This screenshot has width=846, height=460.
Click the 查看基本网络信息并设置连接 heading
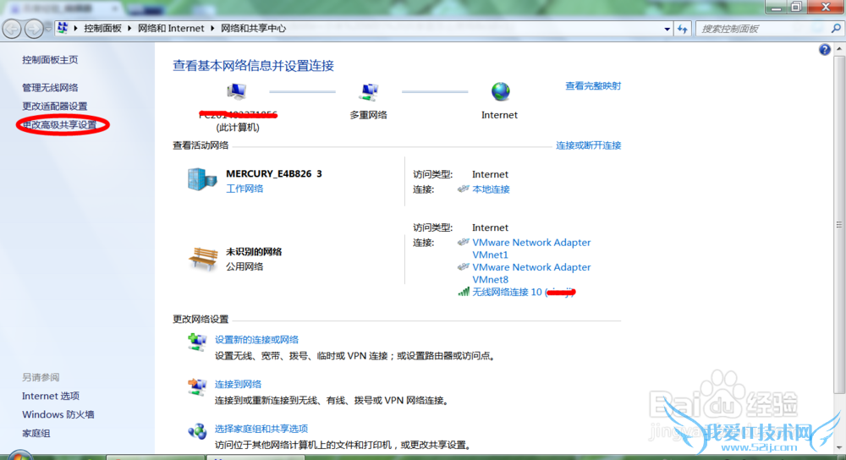pyautogui.click(x=253, y=66)
